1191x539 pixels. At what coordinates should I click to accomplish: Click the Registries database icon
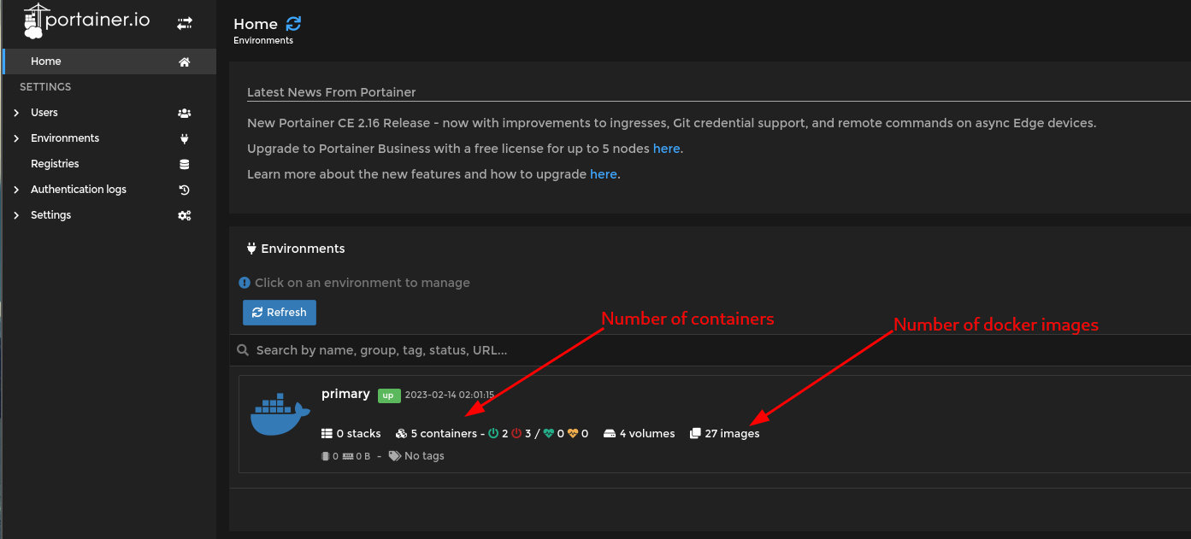coord(184,164)
